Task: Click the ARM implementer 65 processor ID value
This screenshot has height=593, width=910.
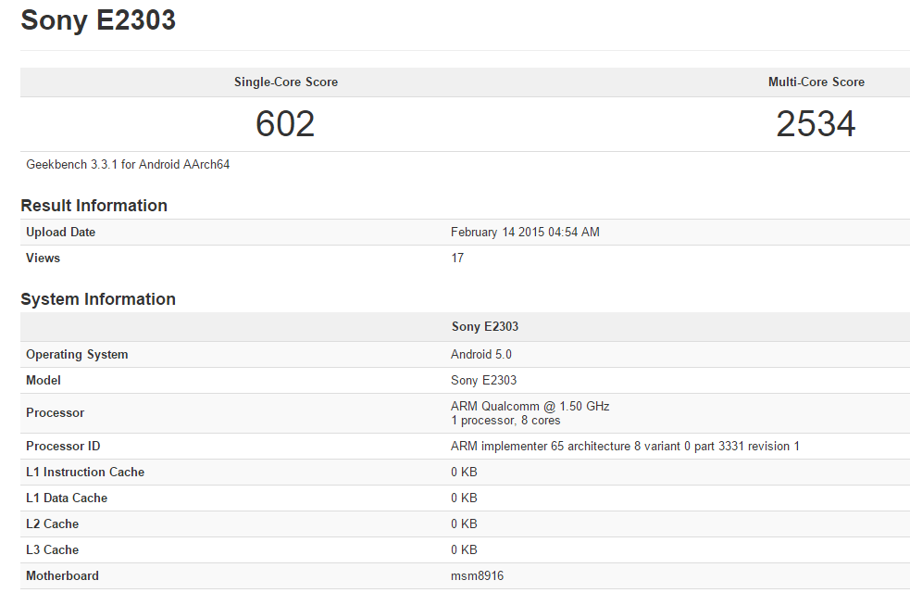Action: (625, 447)
